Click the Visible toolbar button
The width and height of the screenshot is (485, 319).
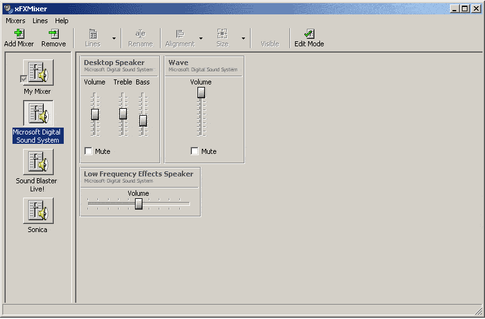270,44
